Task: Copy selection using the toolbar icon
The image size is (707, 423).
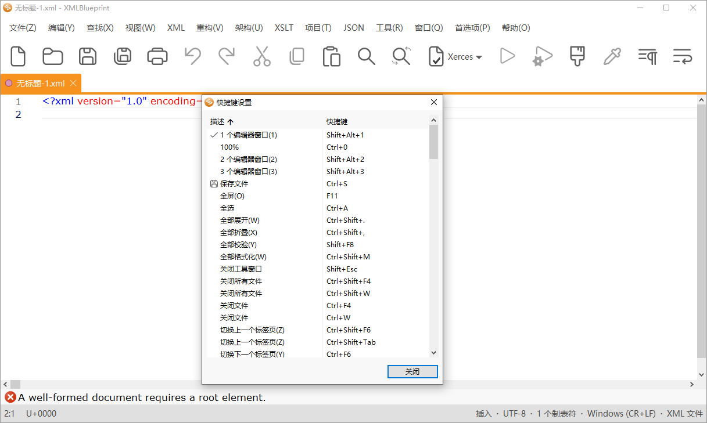Action: (x=297, y=56)
